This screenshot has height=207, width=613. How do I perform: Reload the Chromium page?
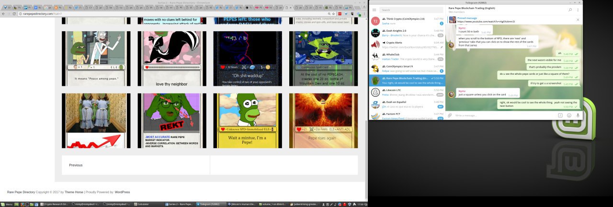coord(15,14)
